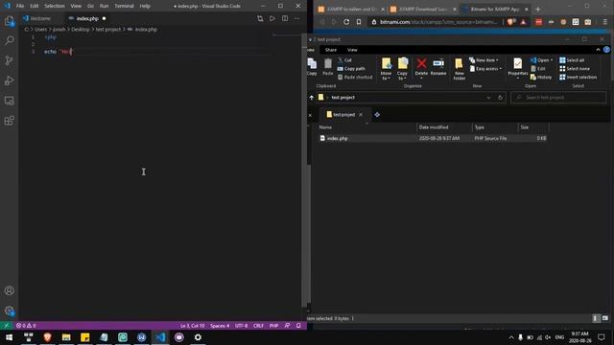Open the Manage gear menu in VS Code
This screenshot has width=614, height=345.
click(10, 310)
